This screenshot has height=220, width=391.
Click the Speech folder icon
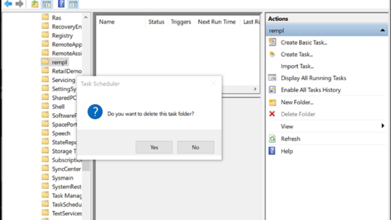(45, 133)
